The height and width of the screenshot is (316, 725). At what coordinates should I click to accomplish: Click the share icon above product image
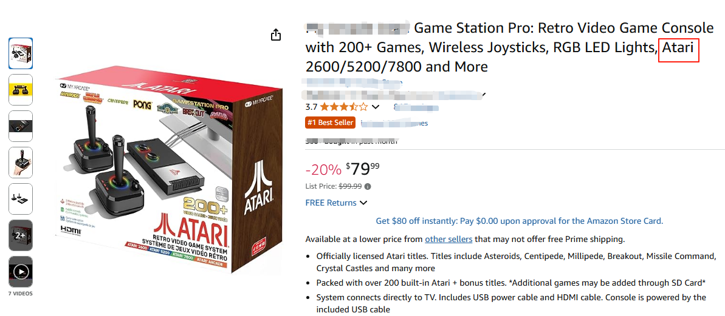(x=276, y=35)
